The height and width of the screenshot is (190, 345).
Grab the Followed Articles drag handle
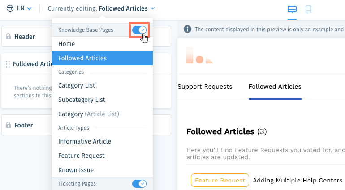tap(8, 64)
